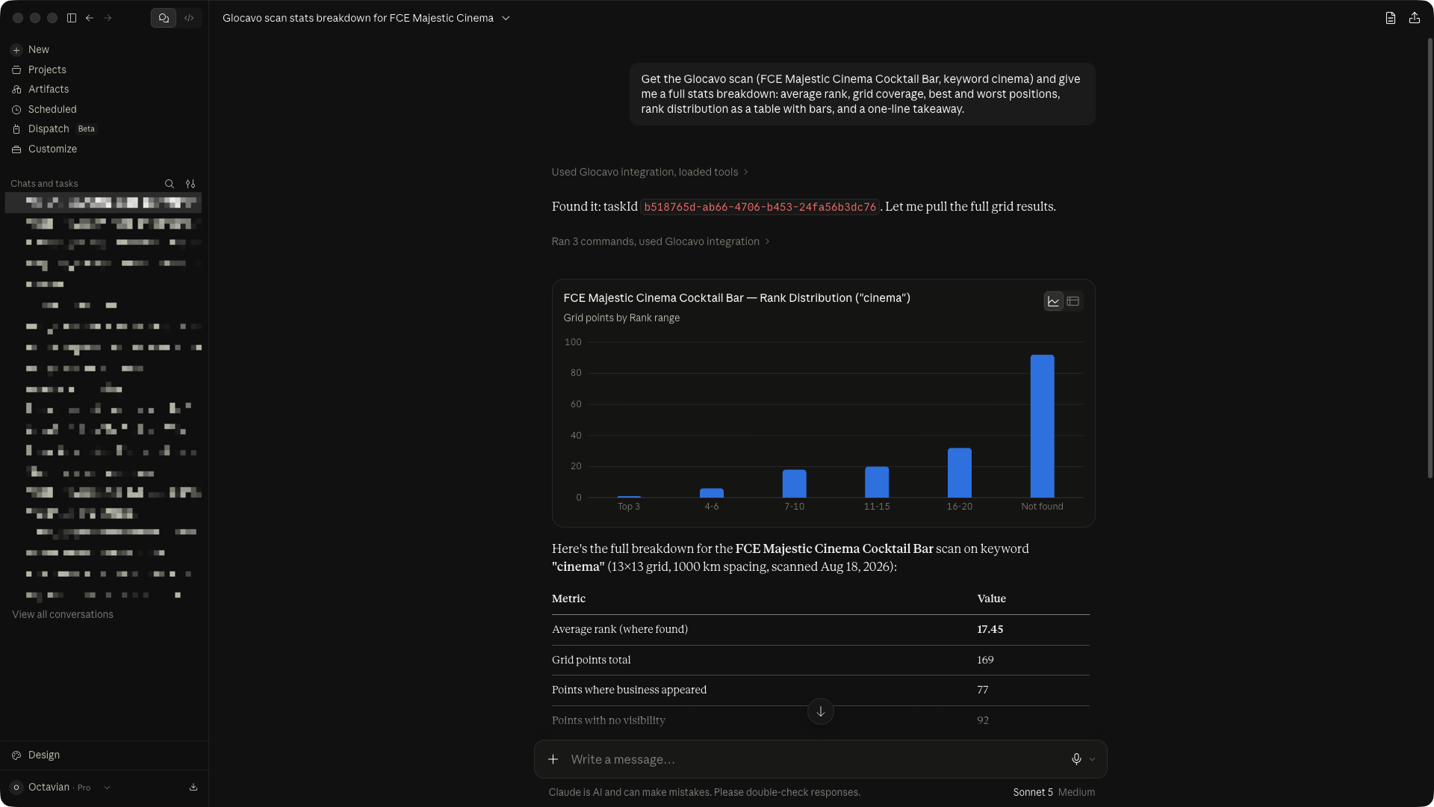Search chats and tasks magnifier icon

170,184
